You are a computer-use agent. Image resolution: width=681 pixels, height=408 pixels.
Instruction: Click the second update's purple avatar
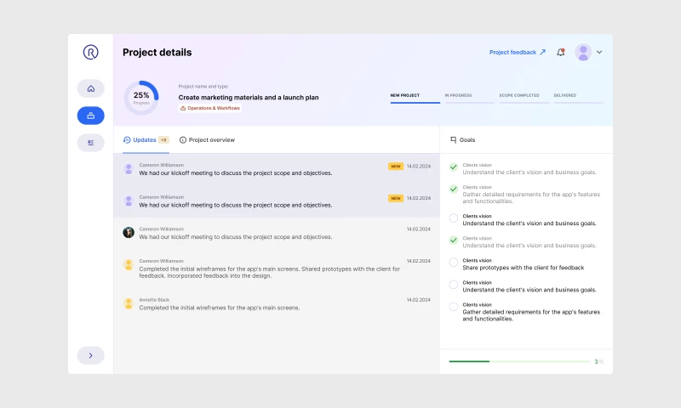tap(129, 201)
